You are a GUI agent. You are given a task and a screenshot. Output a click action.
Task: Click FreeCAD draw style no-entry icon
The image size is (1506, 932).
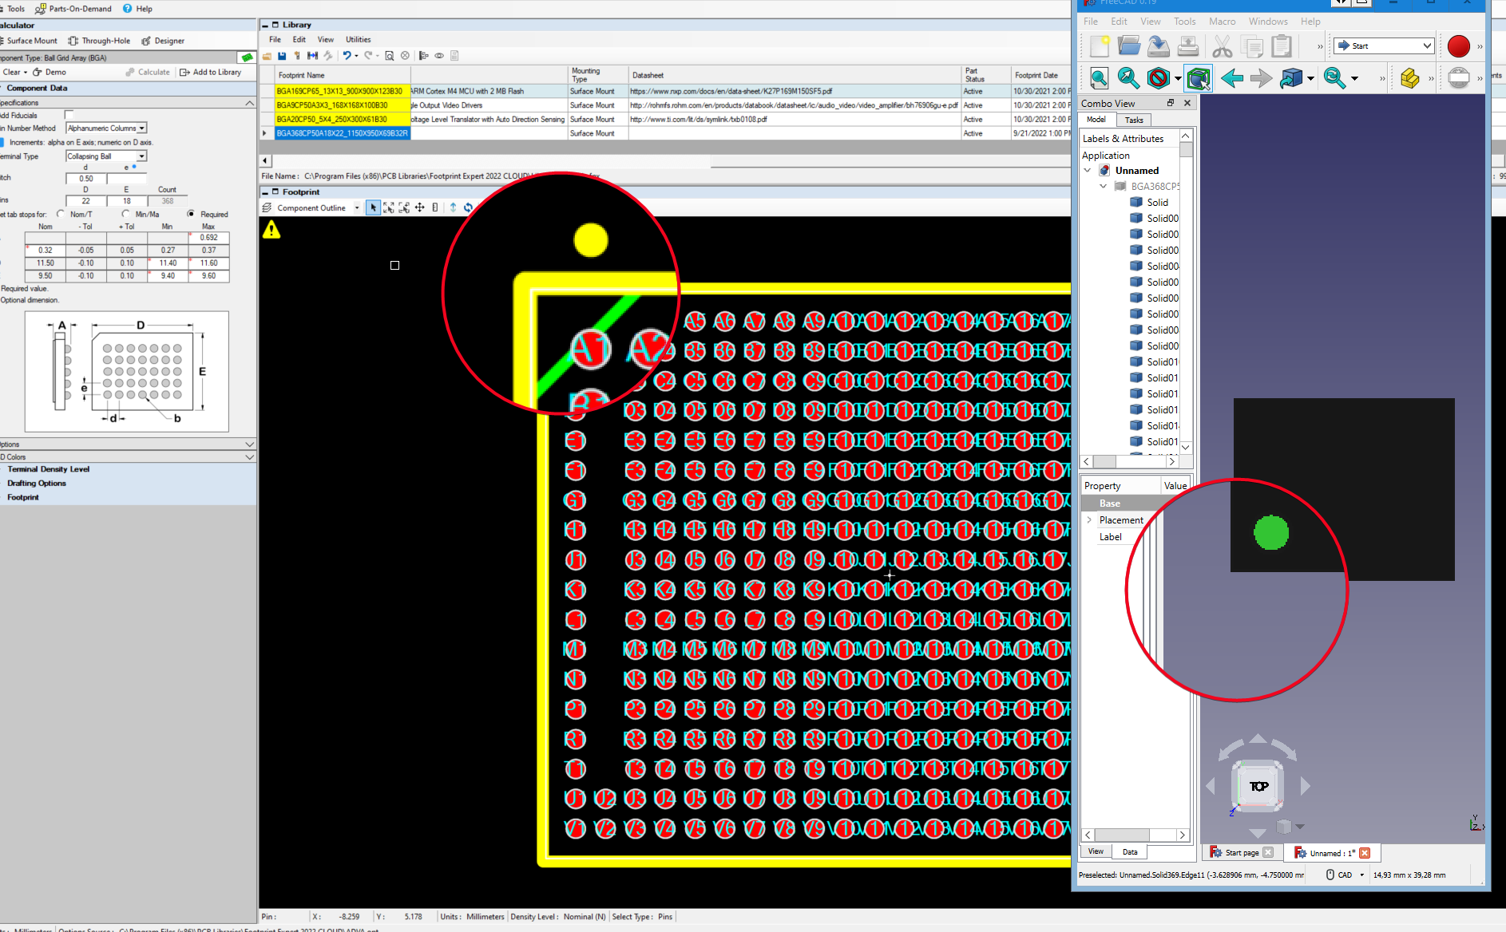1158,78
